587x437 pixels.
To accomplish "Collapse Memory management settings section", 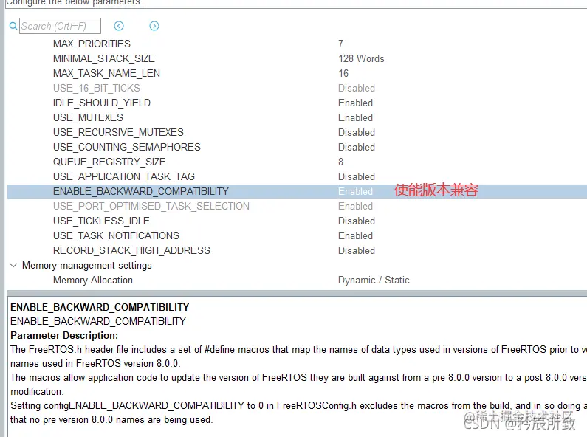I will [x=13, y=265].
